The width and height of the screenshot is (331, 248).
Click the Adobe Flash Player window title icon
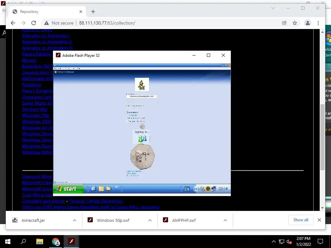(x=58, y=55)
